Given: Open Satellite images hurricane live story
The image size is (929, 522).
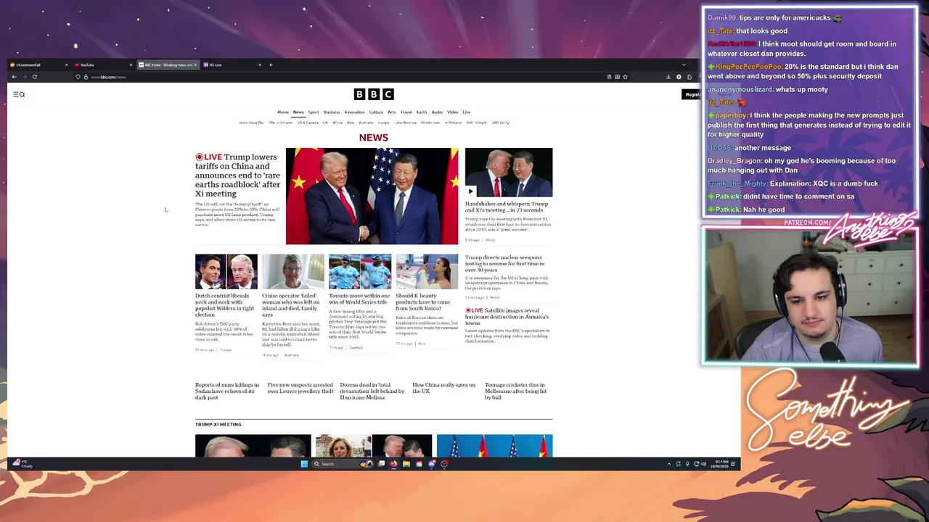Looking at the screenshot, I should pyautogui.click(x=507, y=317).
